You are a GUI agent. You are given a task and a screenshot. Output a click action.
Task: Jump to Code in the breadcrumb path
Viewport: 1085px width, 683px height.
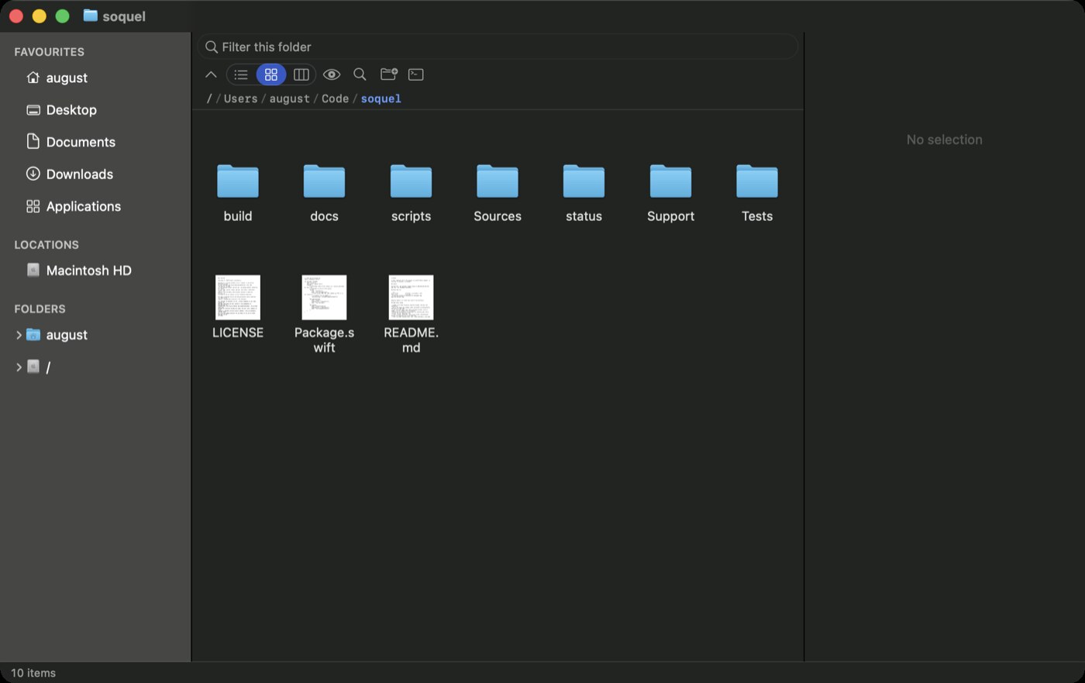(335, 98)
